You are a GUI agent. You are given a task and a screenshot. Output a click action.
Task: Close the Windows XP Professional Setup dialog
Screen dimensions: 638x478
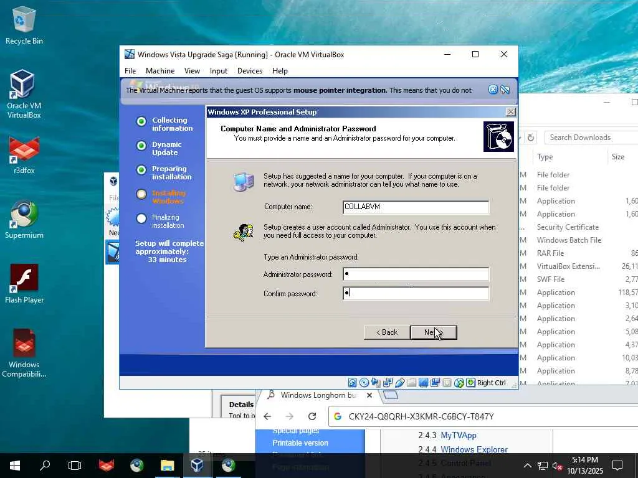[510, 112]
